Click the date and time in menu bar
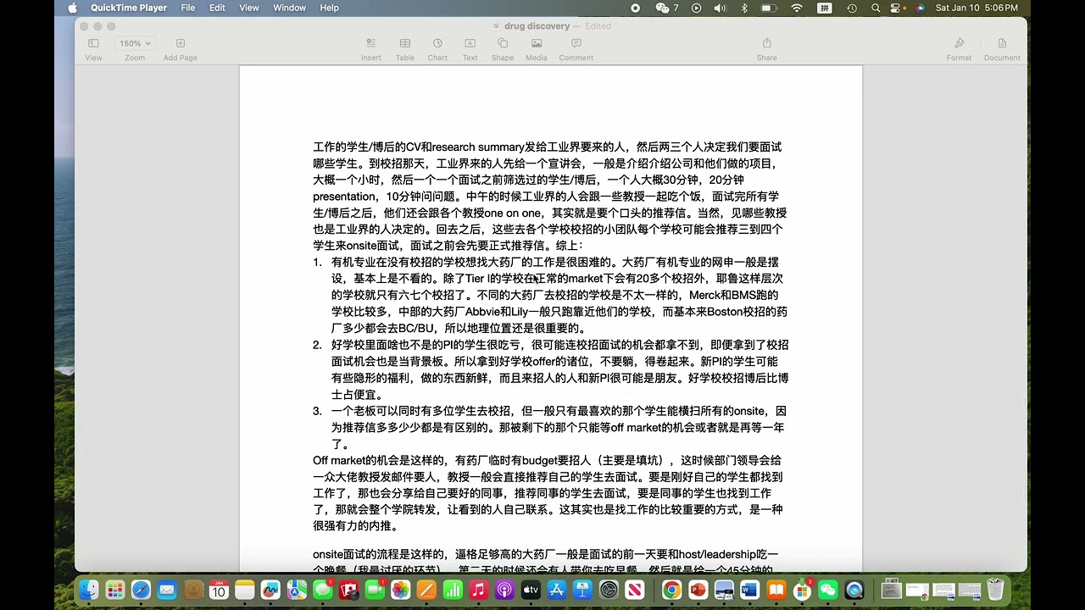Image resolution: width=1085 pixels, height=610 pixels. [x=976, y=8]
